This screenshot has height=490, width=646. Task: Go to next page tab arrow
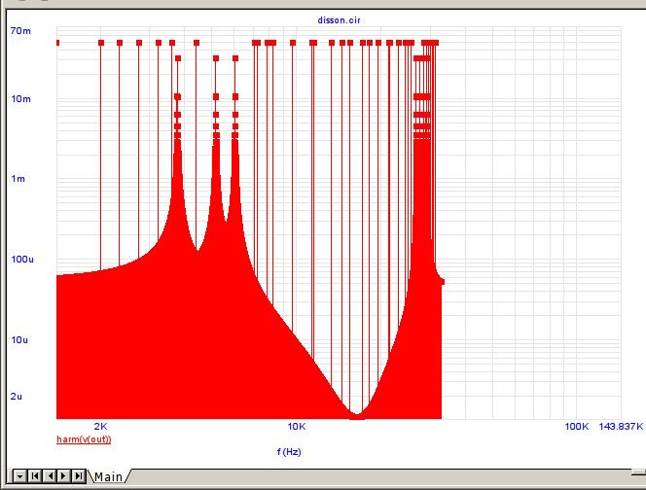tap(64, 476)
